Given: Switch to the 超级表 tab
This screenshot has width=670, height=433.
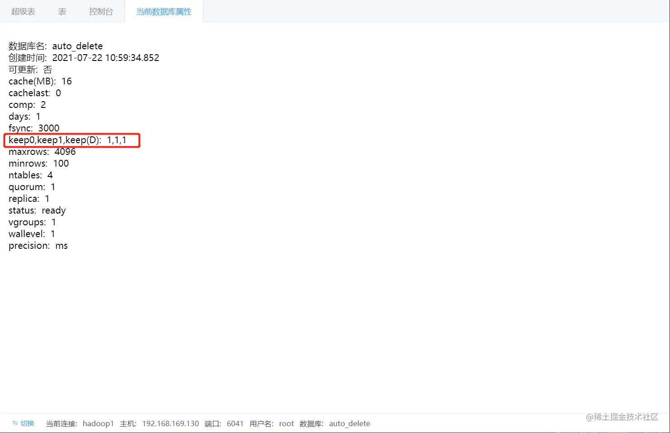Looking at the screenshot, I should pos(23,11).
